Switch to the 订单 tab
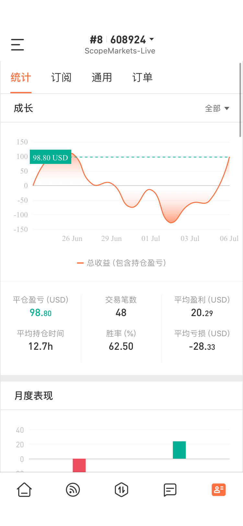Screen dimensions: 243x526 (142, 78)
